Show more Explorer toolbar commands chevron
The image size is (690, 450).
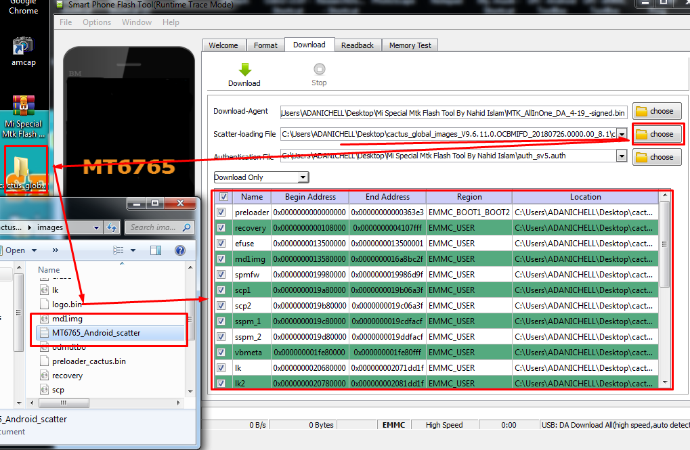coord(55,250)
